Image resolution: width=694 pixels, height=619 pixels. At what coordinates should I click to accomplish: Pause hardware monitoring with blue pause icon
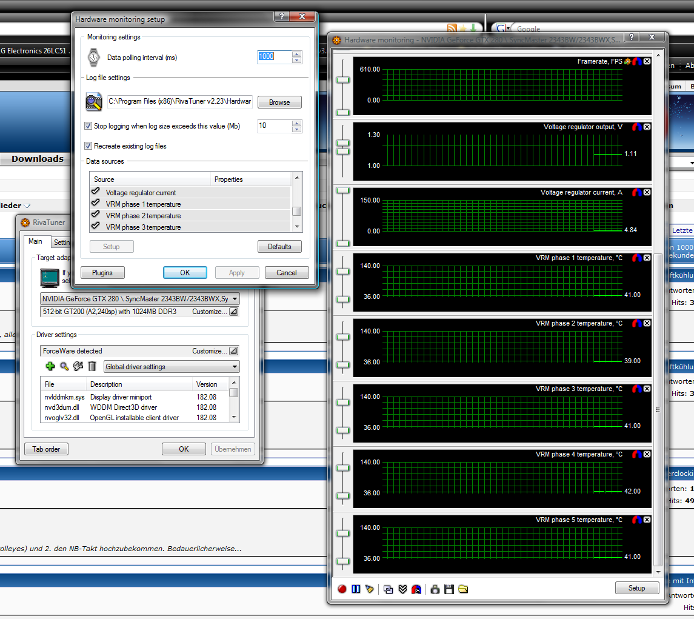(356, 589)
